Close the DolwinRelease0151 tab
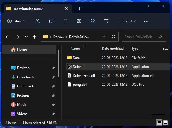The width and height of the screenshot is (172, 128). pyautogui.click(x=67, y=9)
